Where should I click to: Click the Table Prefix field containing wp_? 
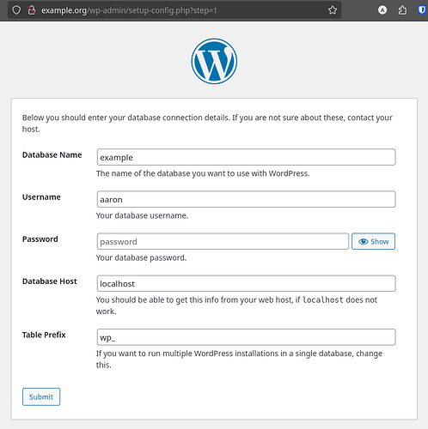pos(246,337)
